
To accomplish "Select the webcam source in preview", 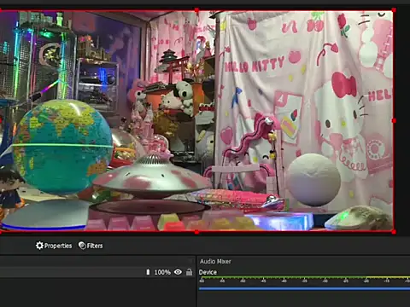I will pos(196,121).
